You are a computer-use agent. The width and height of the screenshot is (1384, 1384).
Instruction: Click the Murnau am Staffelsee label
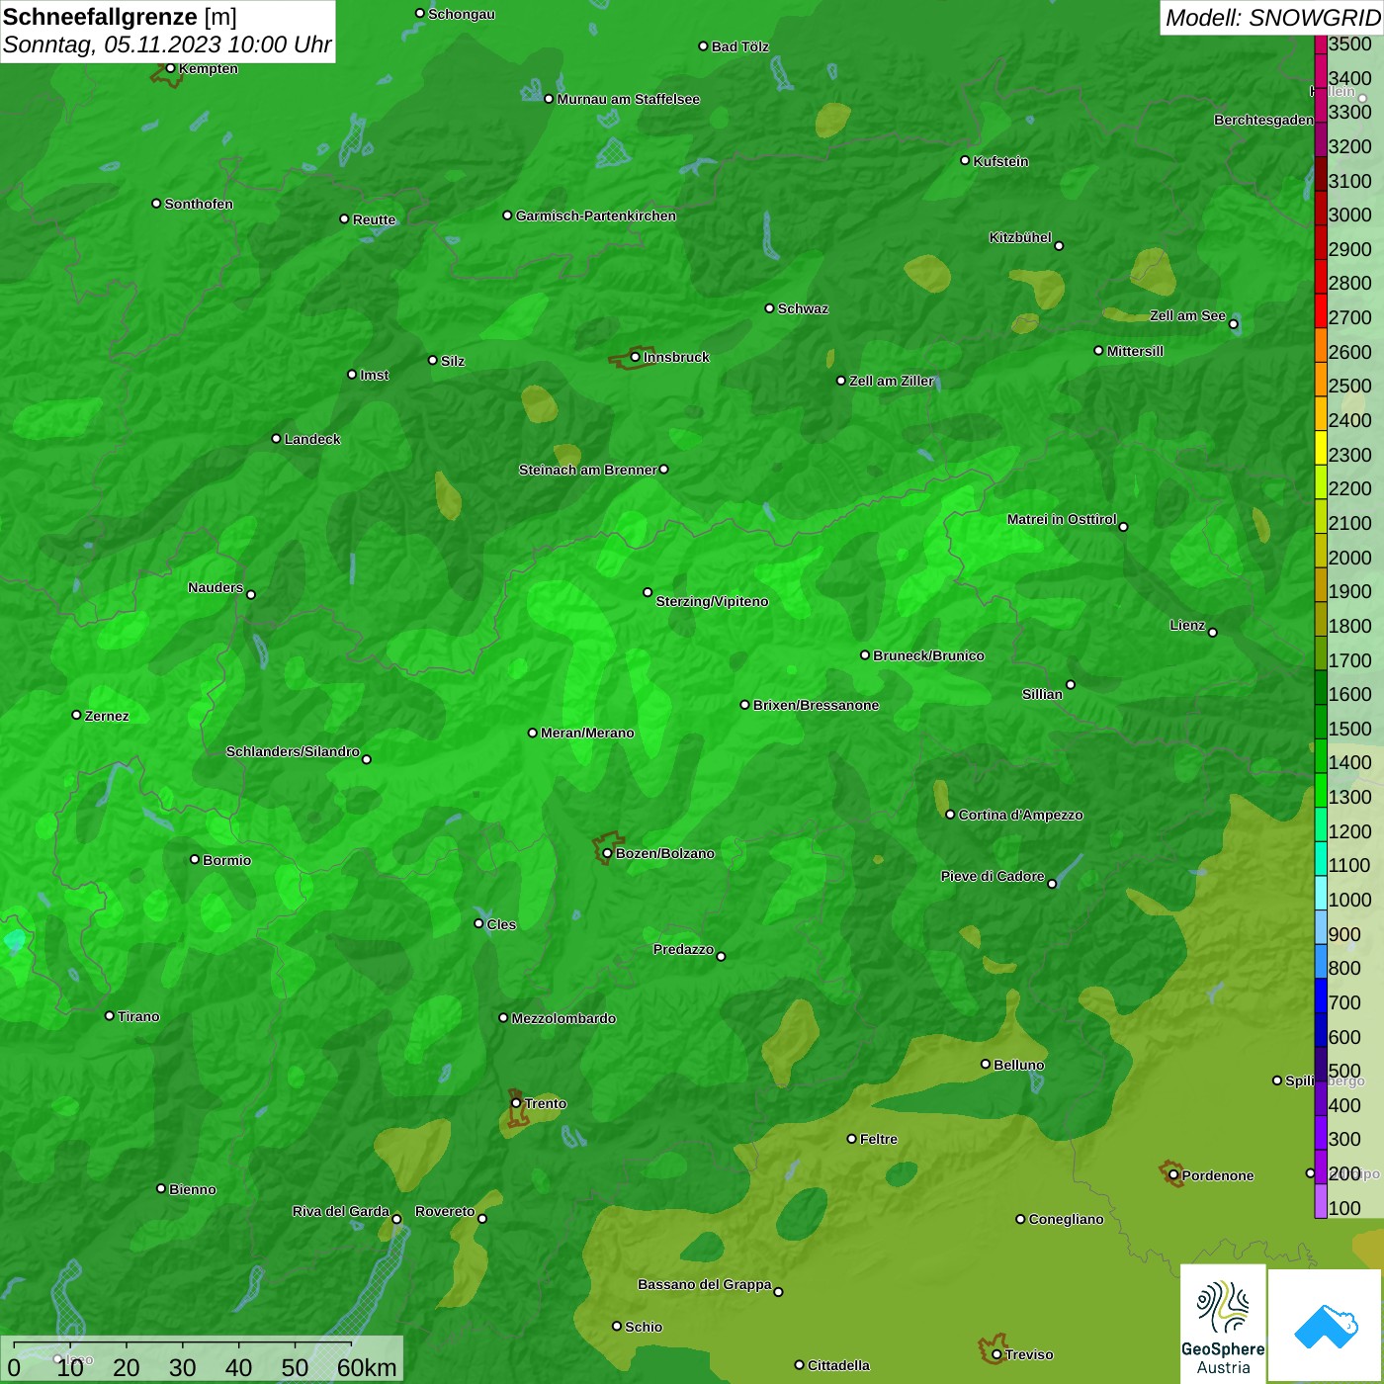point(629,99)
